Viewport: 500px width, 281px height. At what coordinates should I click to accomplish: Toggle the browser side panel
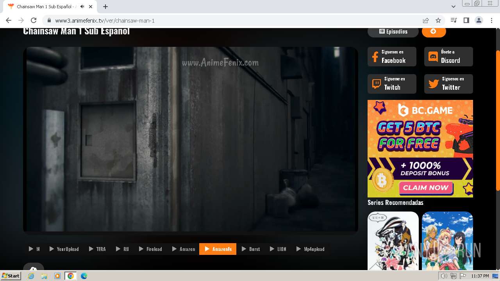[x=466, y=20]
